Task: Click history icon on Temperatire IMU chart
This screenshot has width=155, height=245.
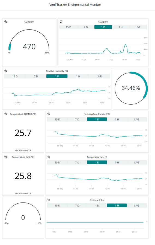Action: [49, 157]
